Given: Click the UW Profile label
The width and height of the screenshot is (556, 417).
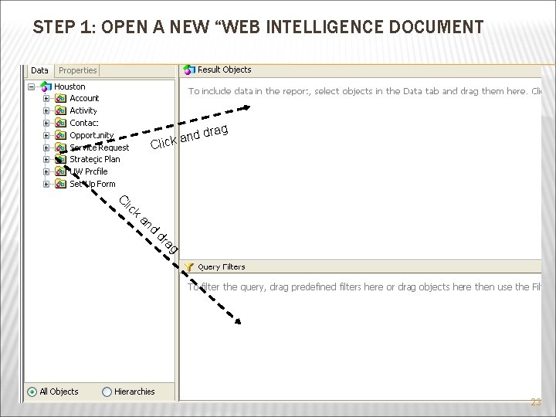Looking at the screenshot, I should click(x=88, y=171).
